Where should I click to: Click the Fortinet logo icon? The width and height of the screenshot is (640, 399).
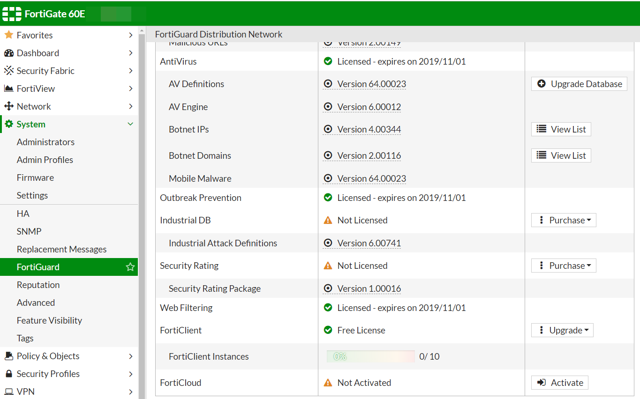[12, 14]
